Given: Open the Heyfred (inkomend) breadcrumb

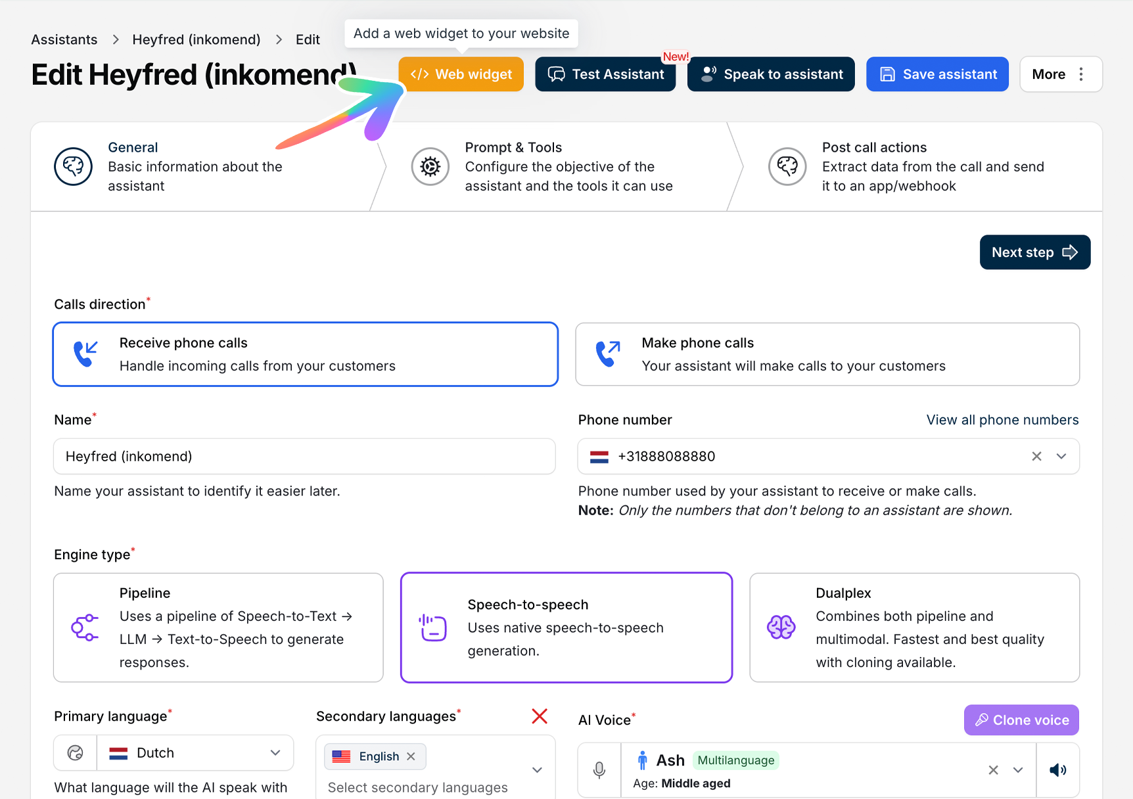Looking at the screenshot, I should click(x=197, y=39).
